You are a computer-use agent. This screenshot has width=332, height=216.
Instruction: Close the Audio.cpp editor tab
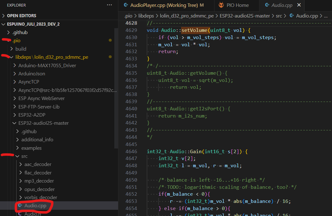[299, 5]
